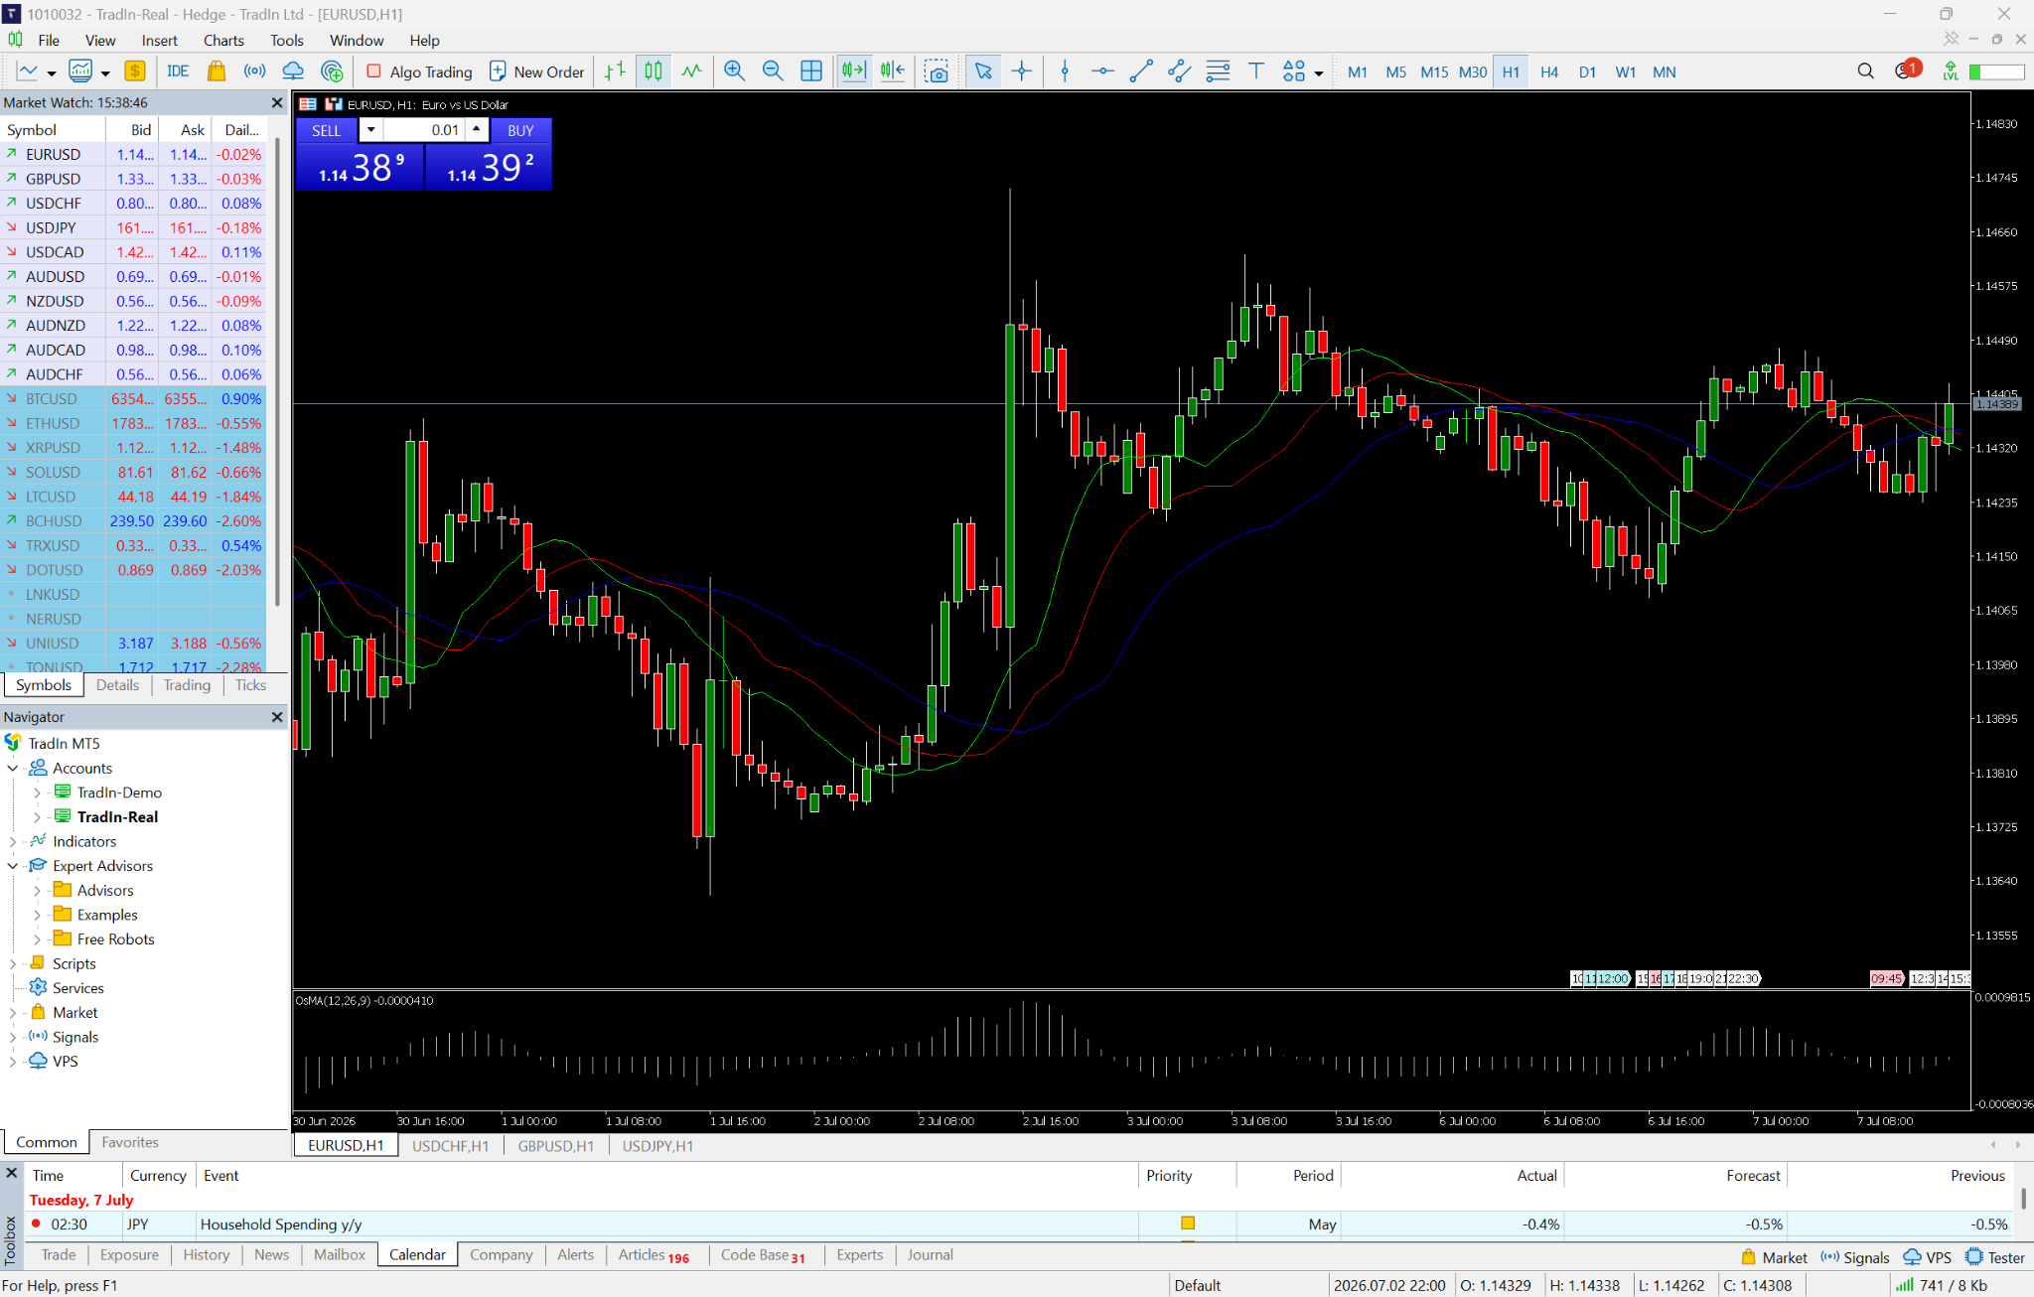Close the Market Watch panel
Image resolution: width=2034 pixels, height=1297 pixels.
pos(277,102)
